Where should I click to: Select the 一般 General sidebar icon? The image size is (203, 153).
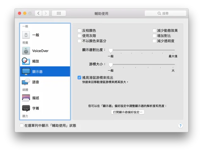(x=26, y=35)
